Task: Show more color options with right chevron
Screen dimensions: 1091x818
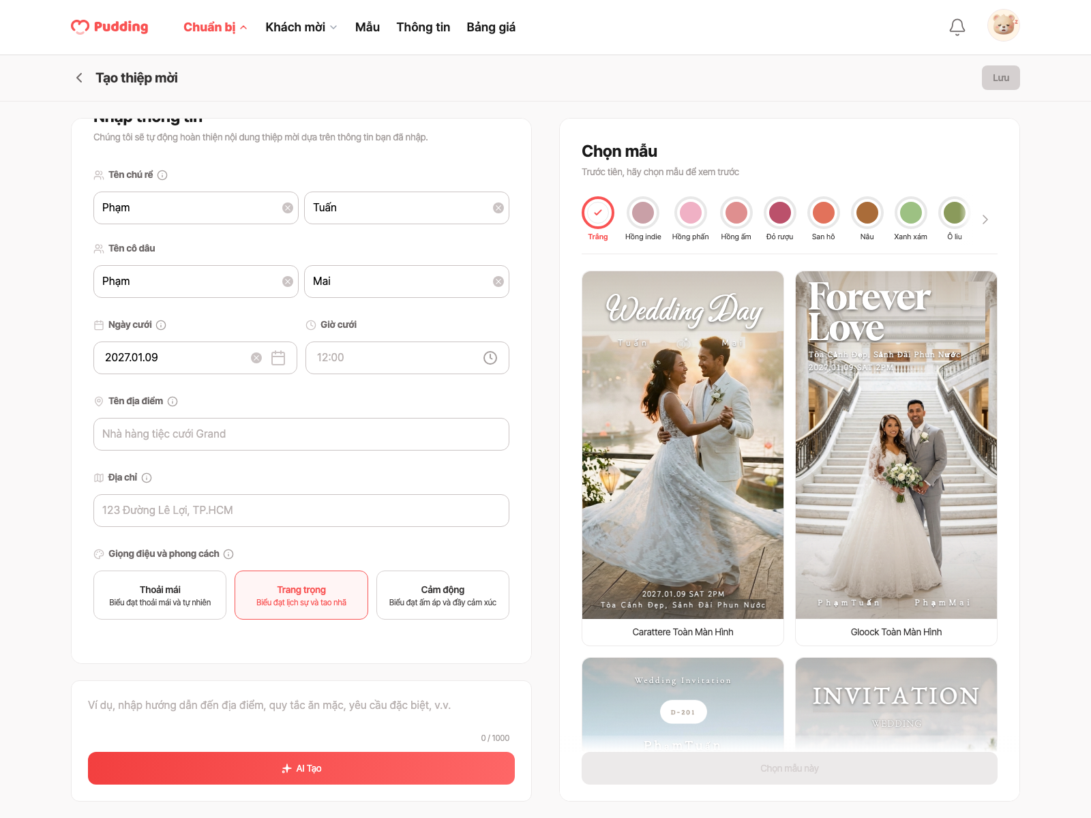Action: coord(985,219)
